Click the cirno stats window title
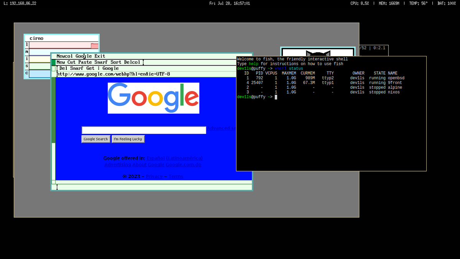460x259 pixels. [x=36, y=38]
